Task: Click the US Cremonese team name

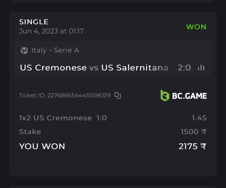Action: click(53, 68)
